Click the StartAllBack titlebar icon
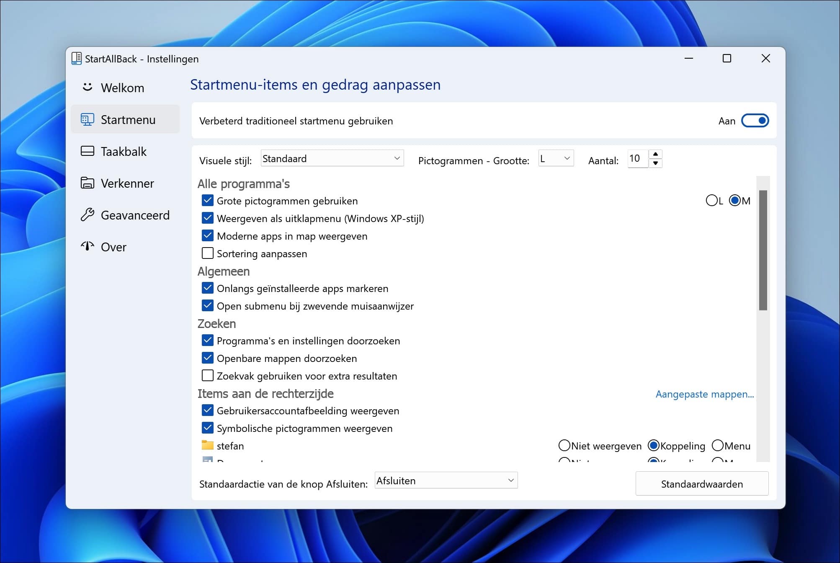This screenshot has height=563, width=840. [x=76, y=59]
